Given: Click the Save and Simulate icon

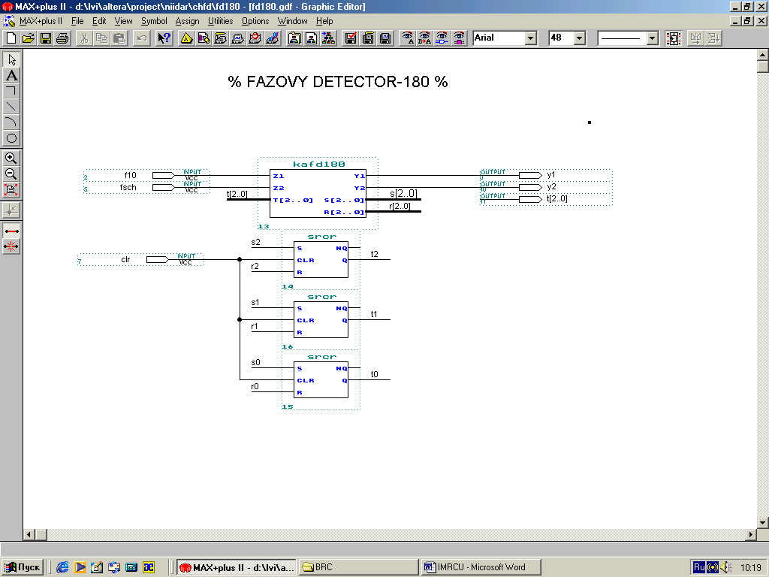Looking at the screenshot, I should [x=385, y=38].
